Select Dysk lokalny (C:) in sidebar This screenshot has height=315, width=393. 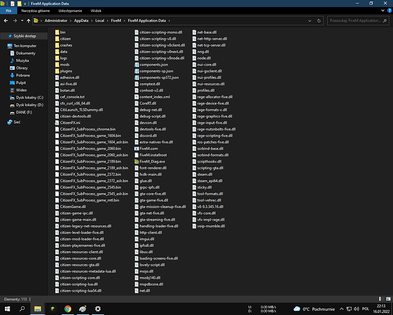click(x=30, y=98)
